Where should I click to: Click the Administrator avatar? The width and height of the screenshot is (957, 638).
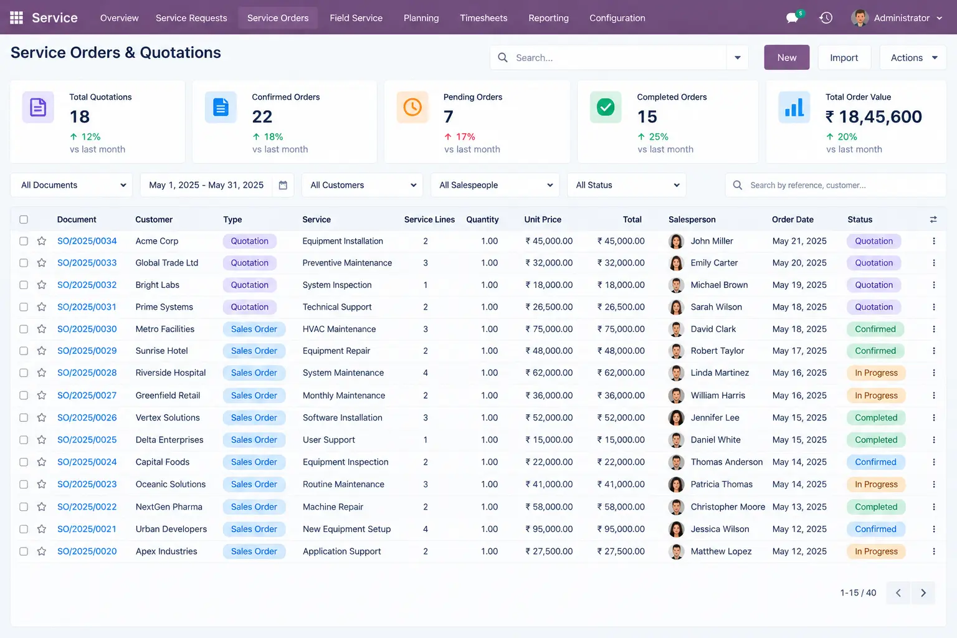860,18
